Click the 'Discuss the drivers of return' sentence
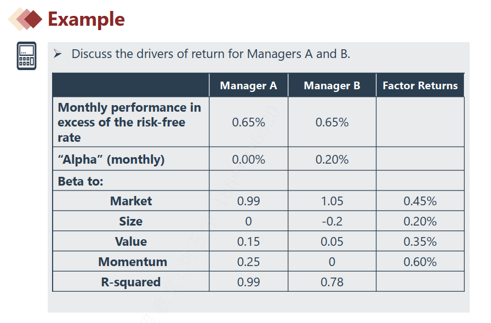The image size is (491, 323). pyautogui.click(x=210, y=54)
